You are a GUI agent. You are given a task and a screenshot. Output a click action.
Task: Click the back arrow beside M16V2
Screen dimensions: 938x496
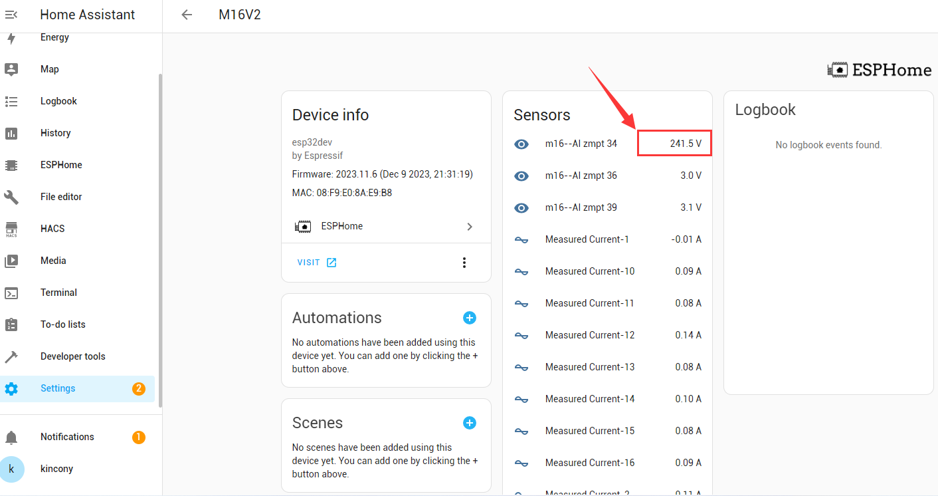(187, 15)
